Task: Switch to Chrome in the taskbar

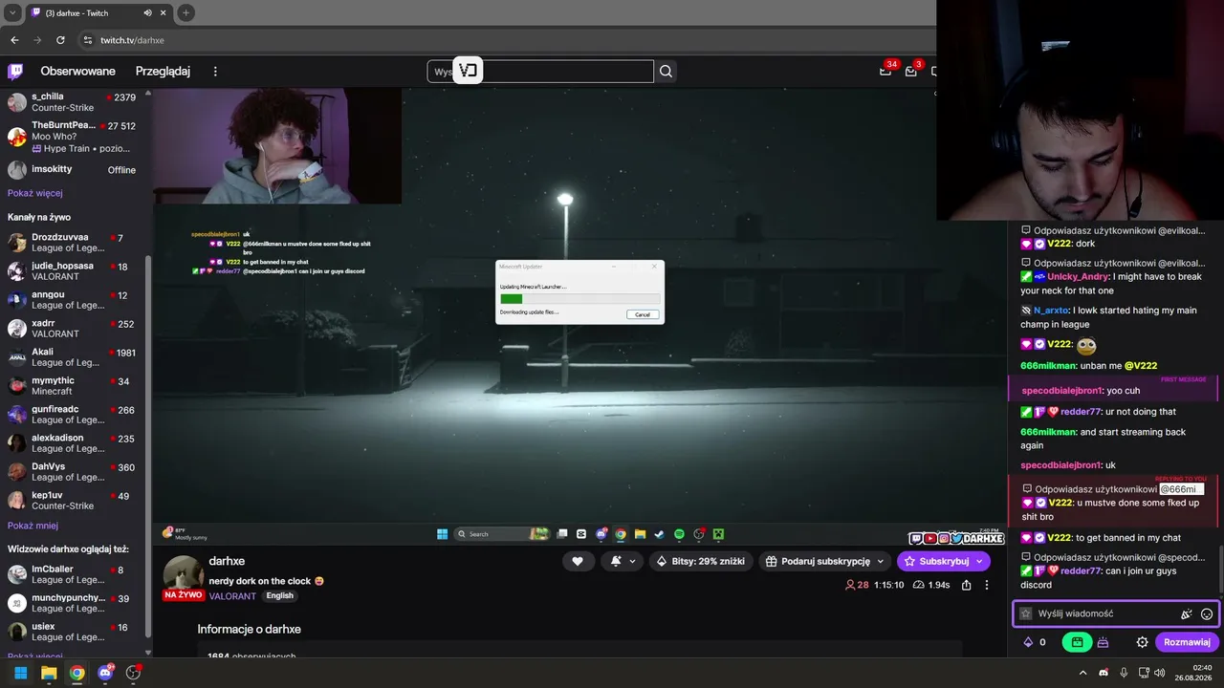Action: (76, 673)
